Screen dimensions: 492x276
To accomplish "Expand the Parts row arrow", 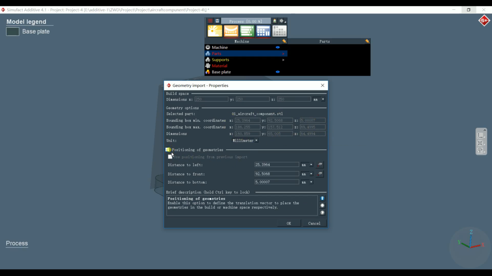I will click(283, 54).
